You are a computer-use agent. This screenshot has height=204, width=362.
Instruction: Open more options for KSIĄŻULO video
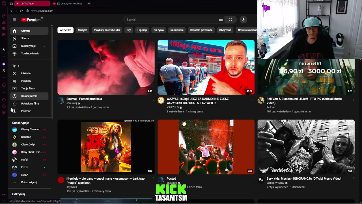coord(253,99)
